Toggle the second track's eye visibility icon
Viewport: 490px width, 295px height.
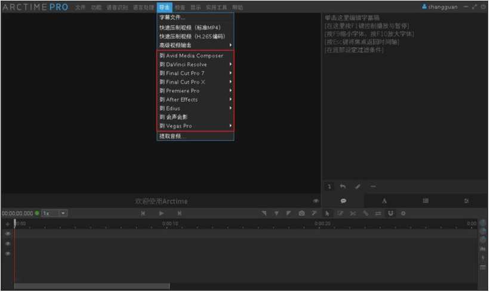pyautogui.click(x=8, y=244)
